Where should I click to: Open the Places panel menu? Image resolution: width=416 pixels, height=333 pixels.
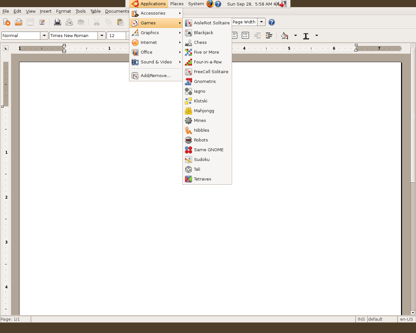pos(177,4)
